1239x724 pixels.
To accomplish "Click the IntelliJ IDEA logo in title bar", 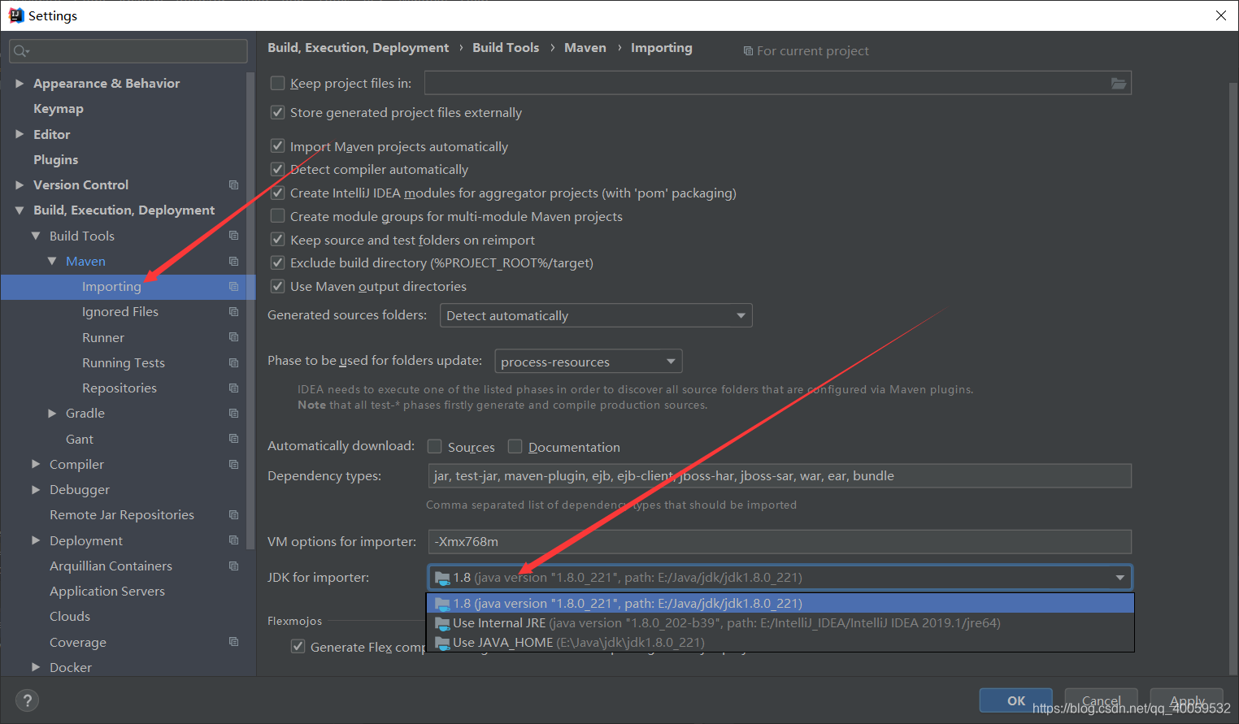I will tap(16, 15).
